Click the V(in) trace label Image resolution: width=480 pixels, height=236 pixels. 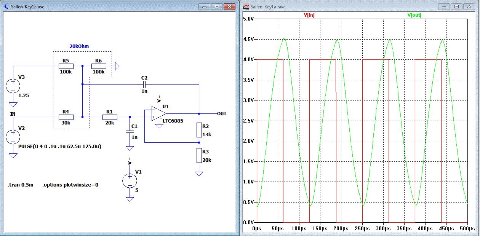pos(309,15)
